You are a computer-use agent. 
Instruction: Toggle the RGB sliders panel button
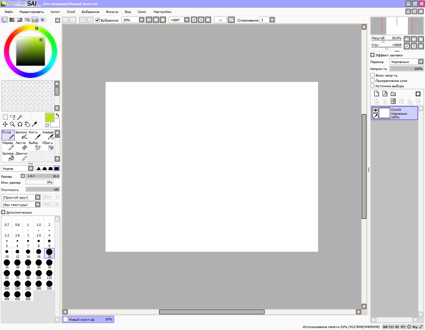(12, 20)
